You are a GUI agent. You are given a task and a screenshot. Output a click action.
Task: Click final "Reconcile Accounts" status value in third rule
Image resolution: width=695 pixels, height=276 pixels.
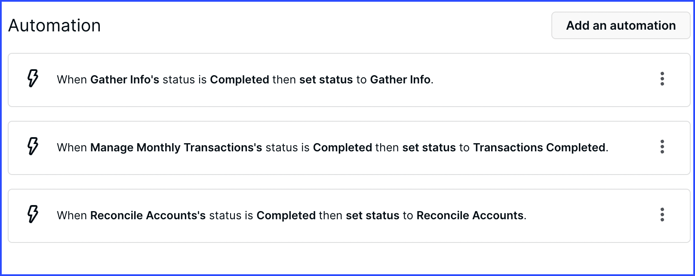pos(470,215)
